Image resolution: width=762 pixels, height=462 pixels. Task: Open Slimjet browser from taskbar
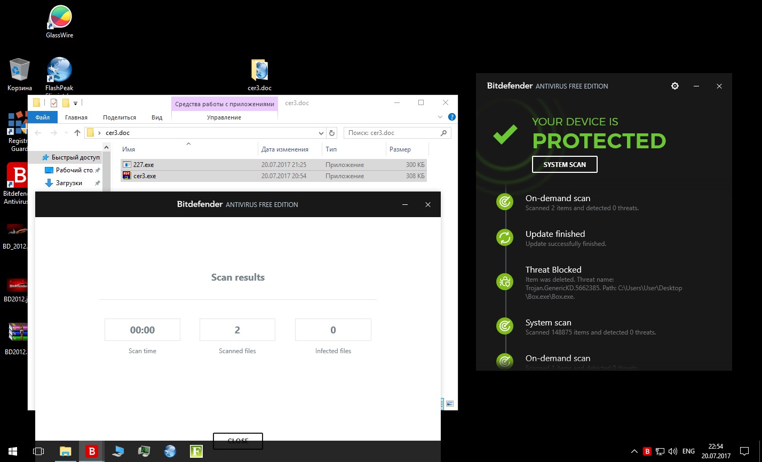pyautogui.click(x=170, y=451)
